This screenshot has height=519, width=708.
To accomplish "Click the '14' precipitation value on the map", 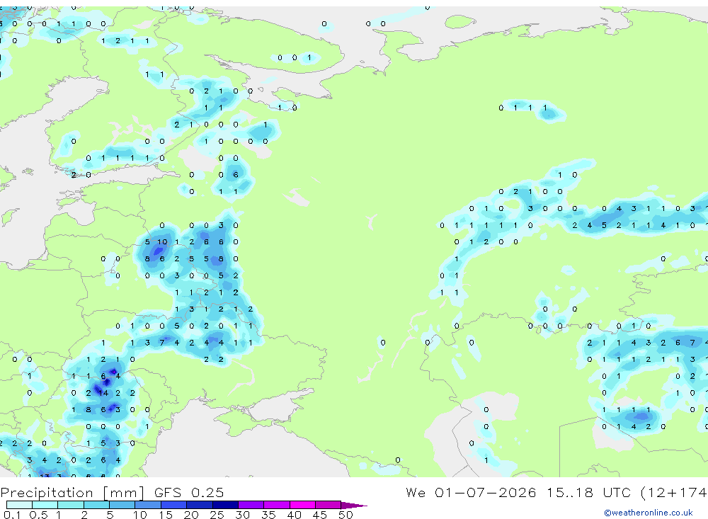I will coord(103,393).
